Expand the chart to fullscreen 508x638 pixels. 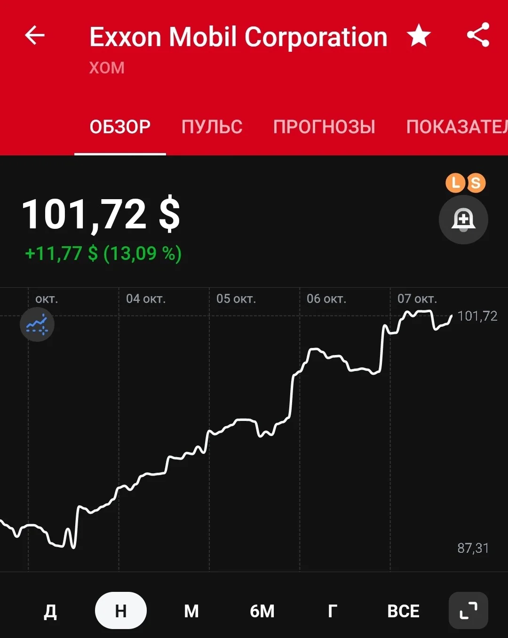468,610
